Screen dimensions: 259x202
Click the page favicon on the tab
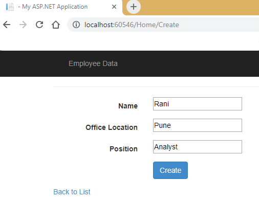tap(10, 7)
